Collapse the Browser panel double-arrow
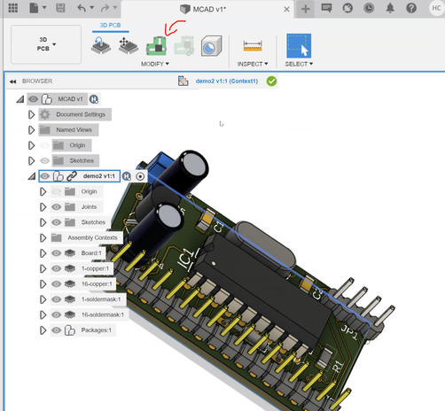 [12, 81]
